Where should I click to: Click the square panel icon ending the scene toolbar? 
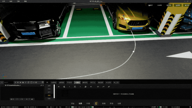pyautogui.click(x=43, y=82)
